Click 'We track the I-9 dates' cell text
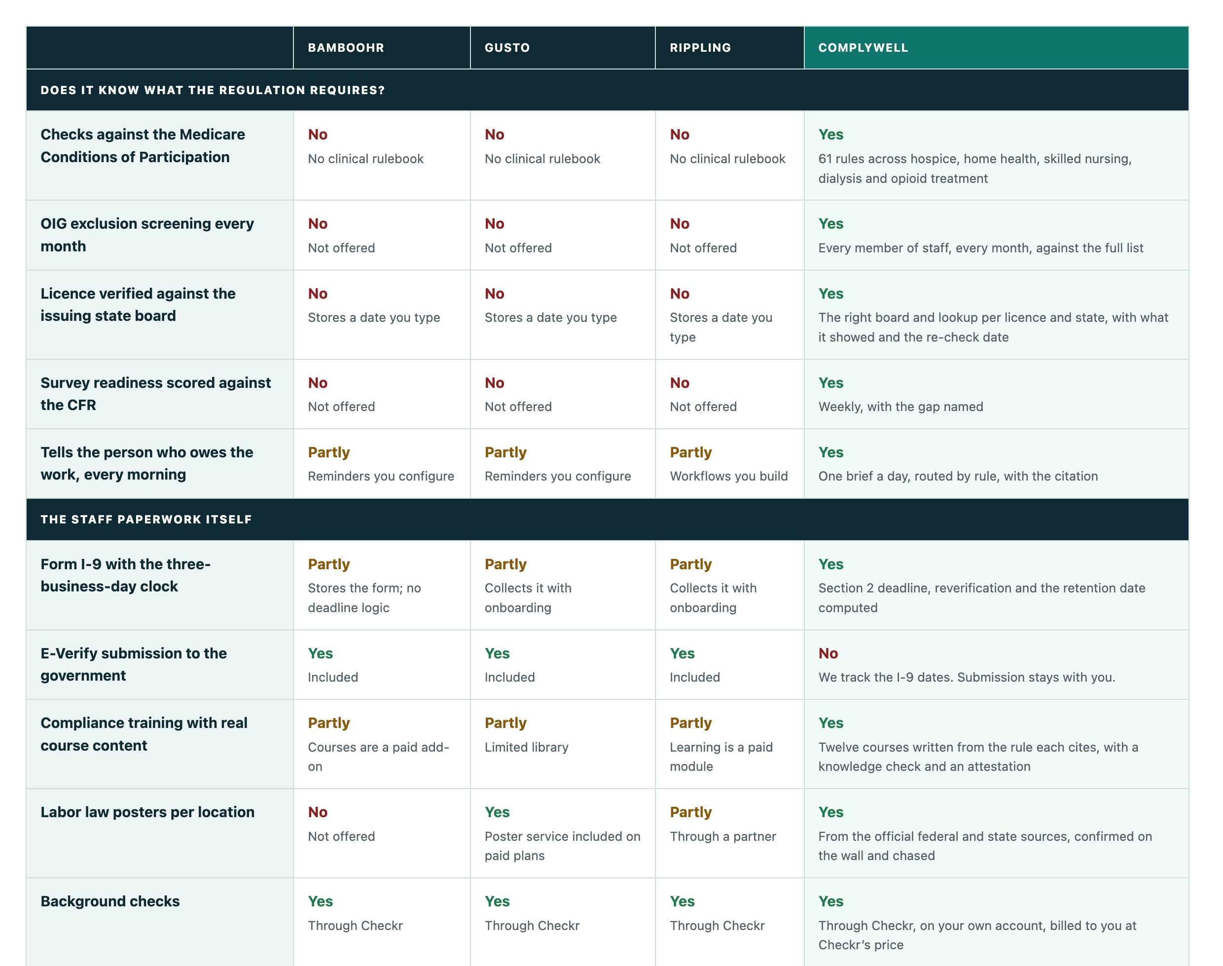The image size is (1223, 966). click(x=966, y=677)
